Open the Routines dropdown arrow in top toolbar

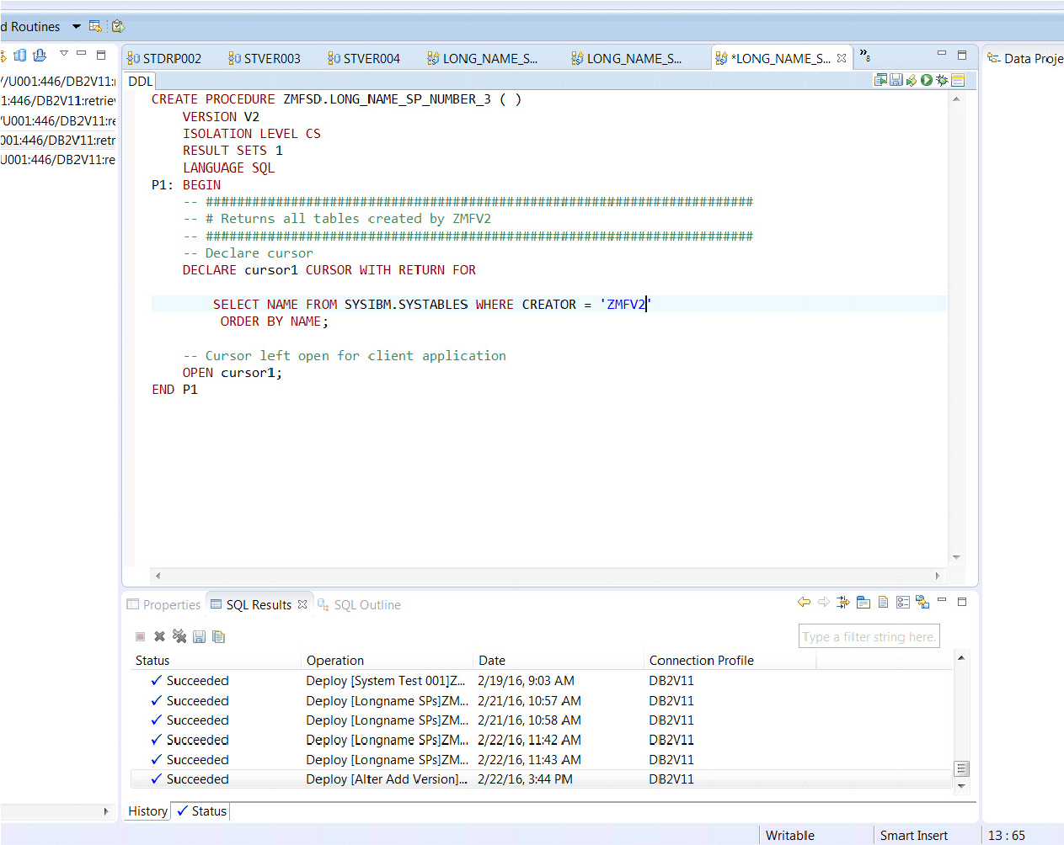tap(77, 27)
